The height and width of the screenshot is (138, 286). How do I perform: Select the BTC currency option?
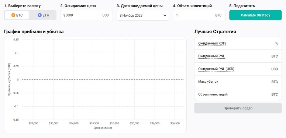click(x=17, y=15)
